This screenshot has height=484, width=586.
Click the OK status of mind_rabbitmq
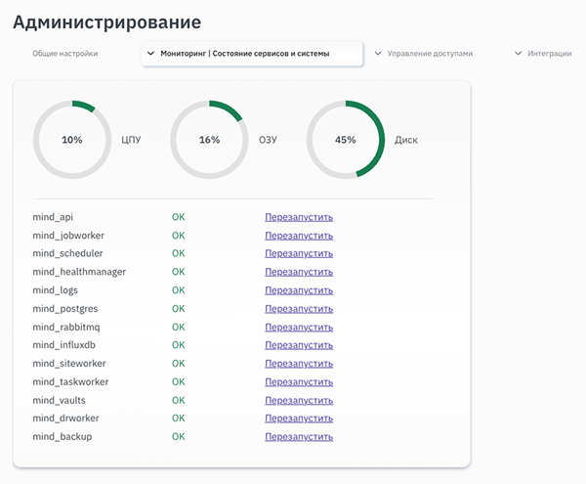click(x=179, y=327)
